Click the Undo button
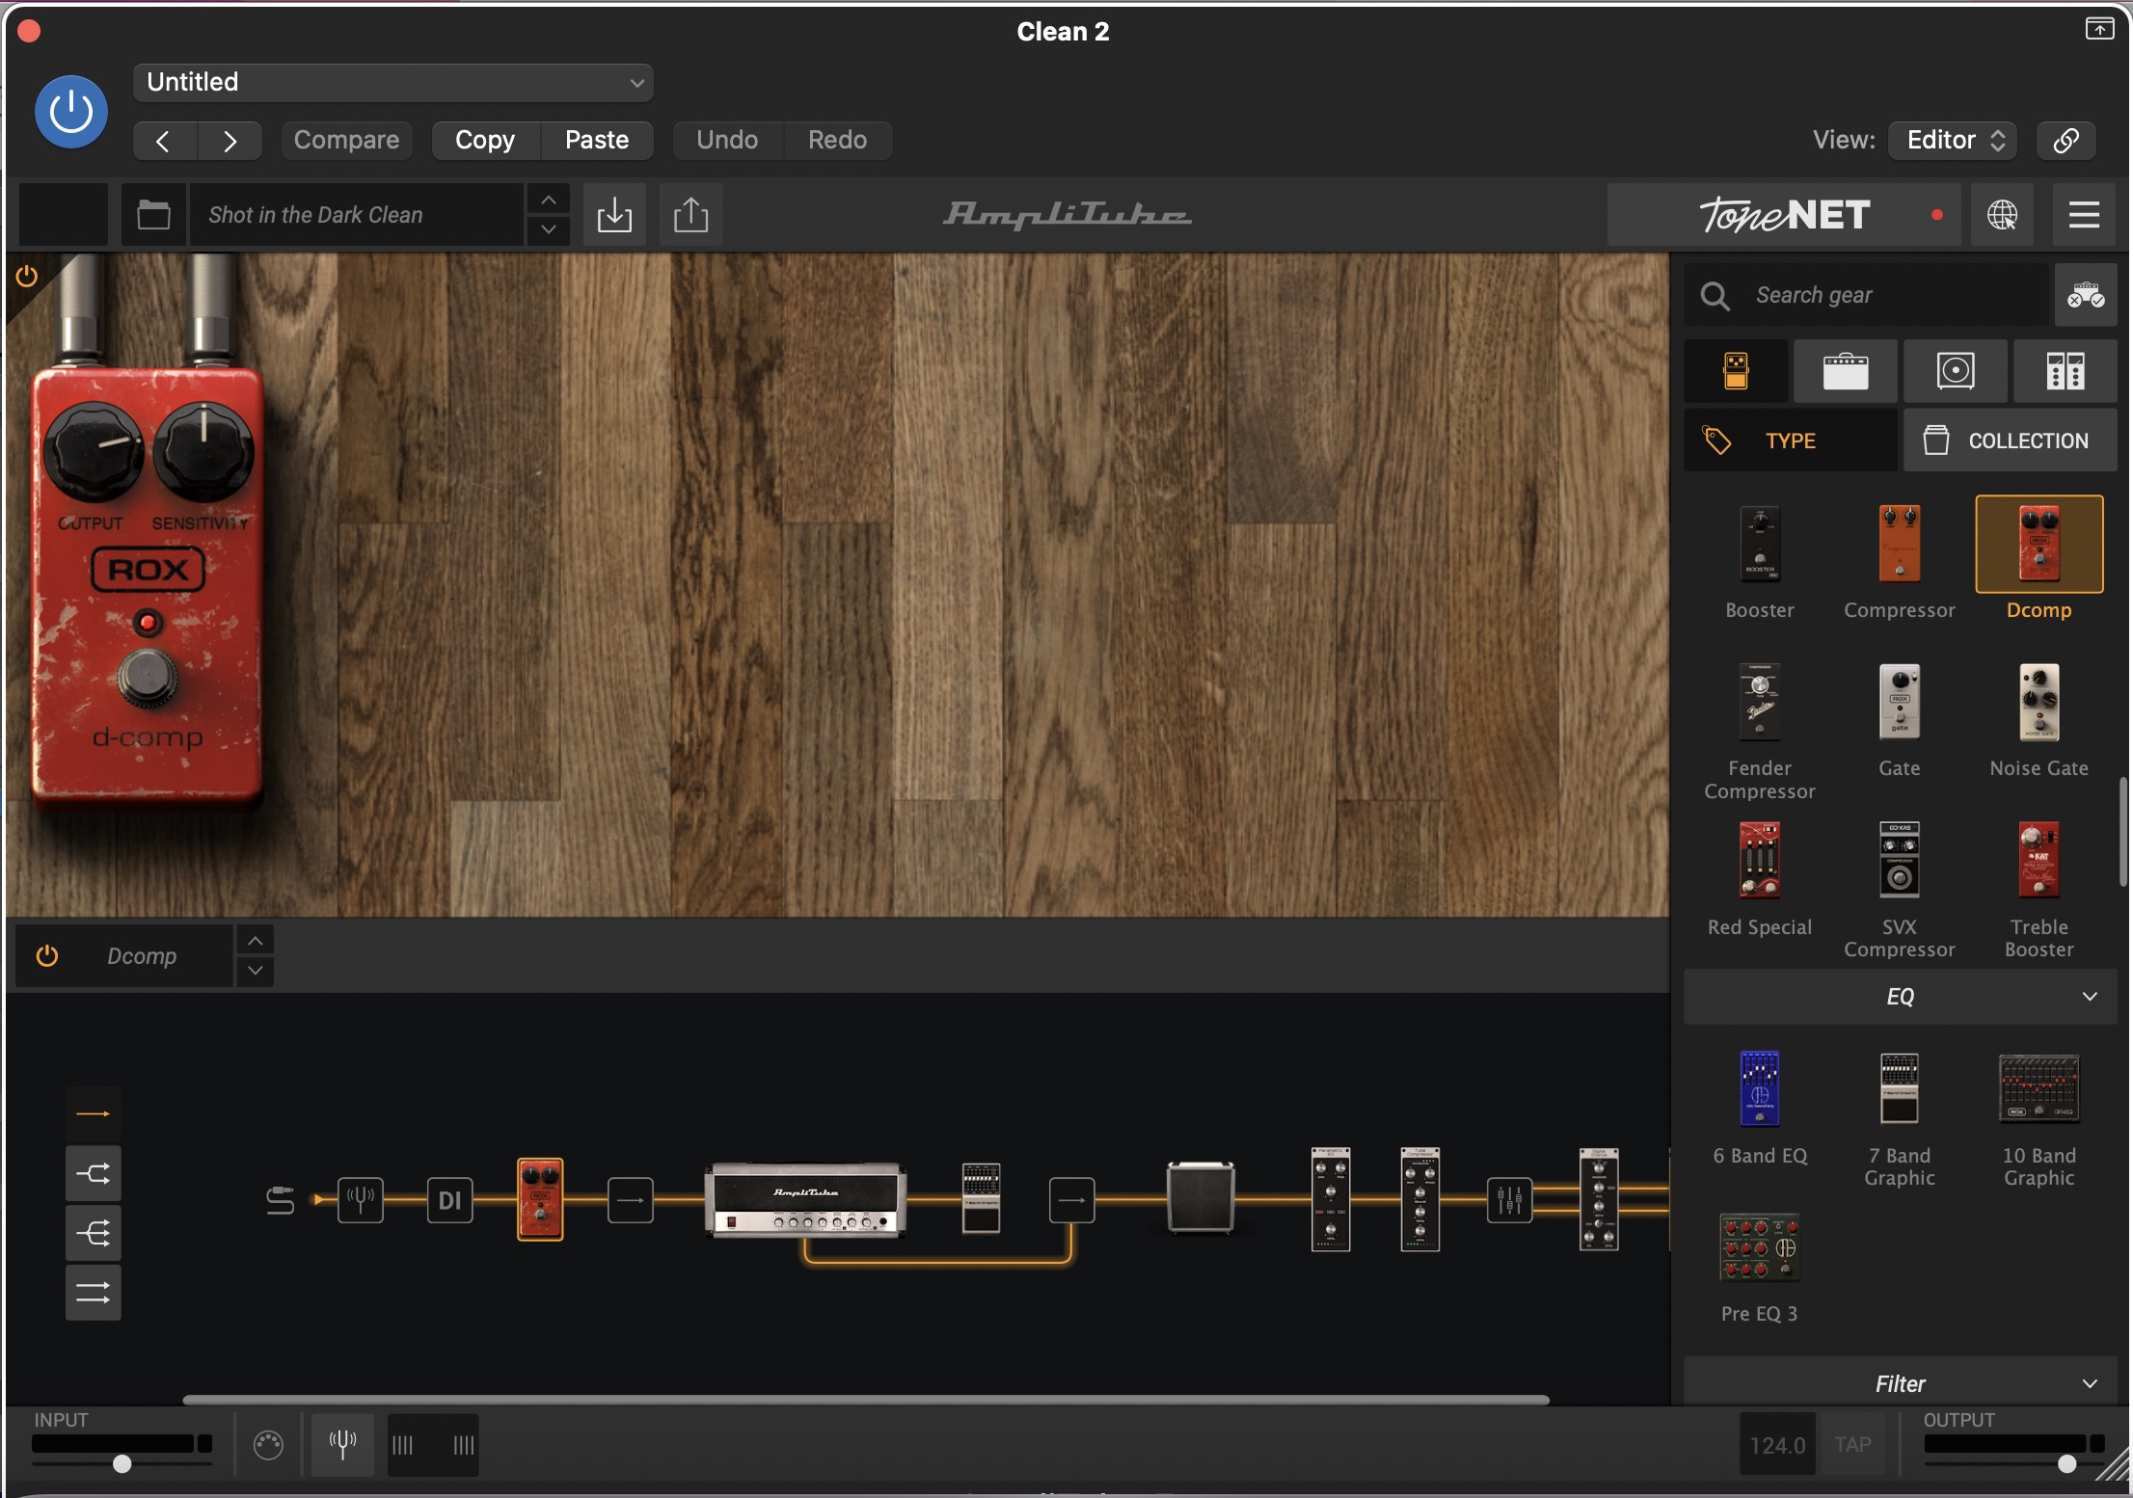The width and height of the screenshot is (2133, 1498). coord(727,141)
